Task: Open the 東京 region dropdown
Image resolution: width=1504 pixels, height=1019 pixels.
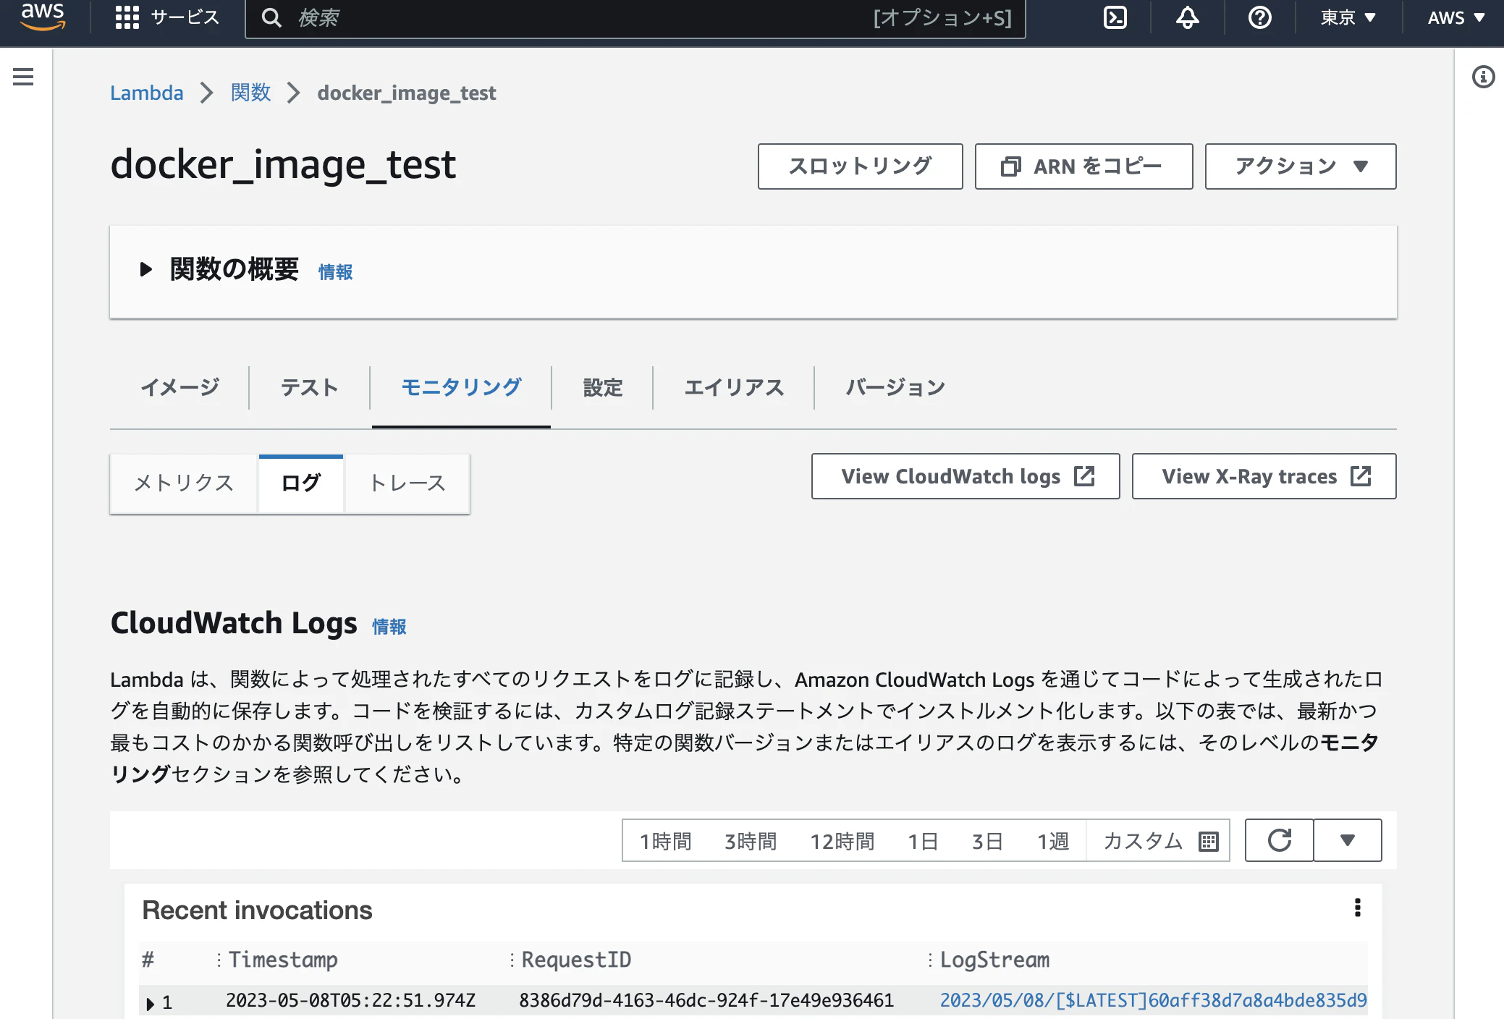Action: 1348,17
